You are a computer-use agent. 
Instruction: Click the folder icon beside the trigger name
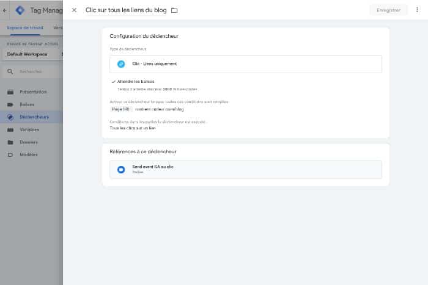[x=174, y=10]
